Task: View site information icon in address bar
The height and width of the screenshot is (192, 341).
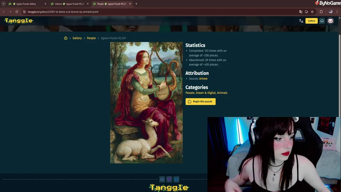Action: point(24,12)
